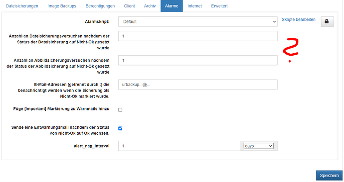Screen dimensions: 344x182
Task: Switch to the Erweitert tab
Action: pyautogui.click(x=219, y=6)
